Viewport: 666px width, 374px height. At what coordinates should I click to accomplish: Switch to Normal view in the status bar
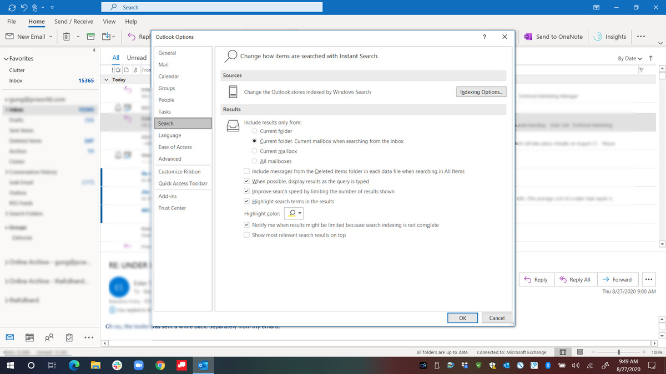[x=562, y=352]
